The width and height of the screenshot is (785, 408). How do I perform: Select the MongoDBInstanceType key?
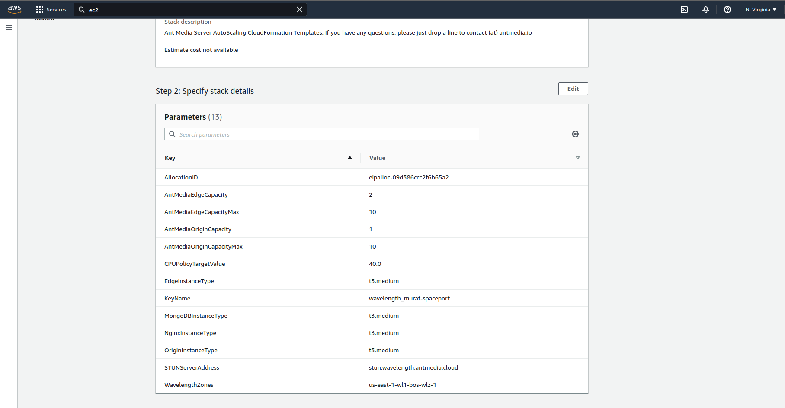(x=195, y=316)
